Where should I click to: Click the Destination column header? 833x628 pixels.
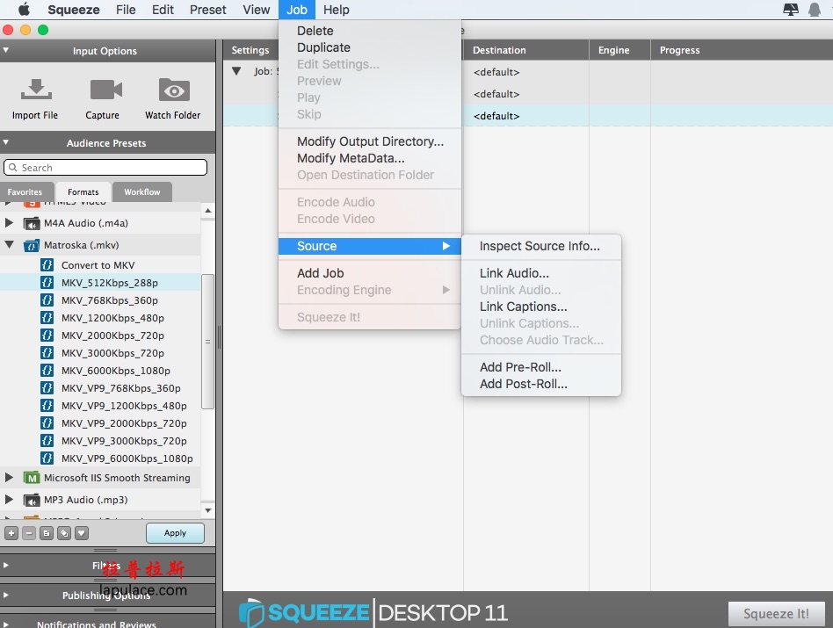click(x=526, y=50)
